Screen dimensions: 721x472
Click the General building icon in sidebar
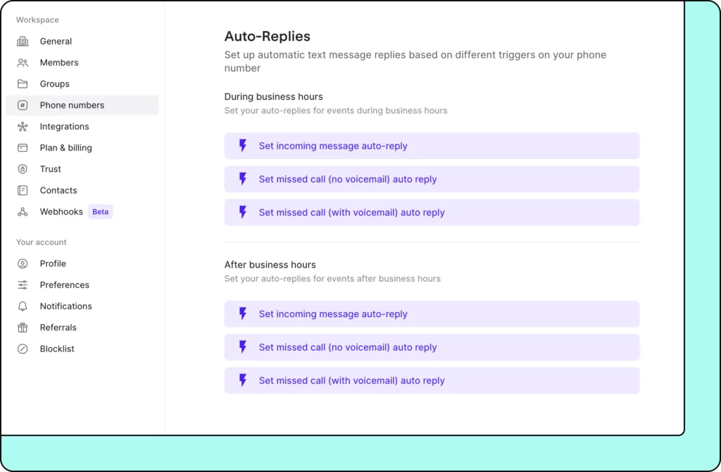click(x=23, y=42)
